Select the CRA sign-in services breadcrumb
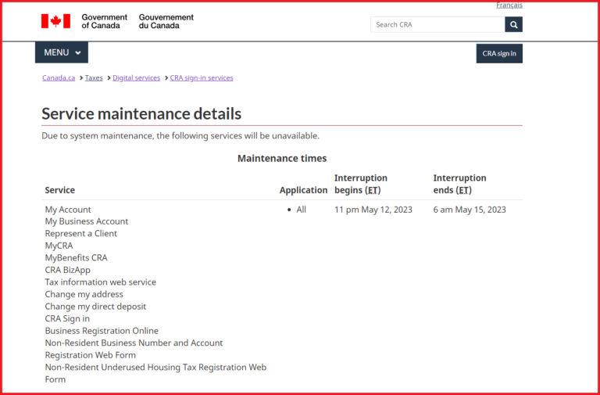This screenshot has height=395, width=600. (202, 78)
